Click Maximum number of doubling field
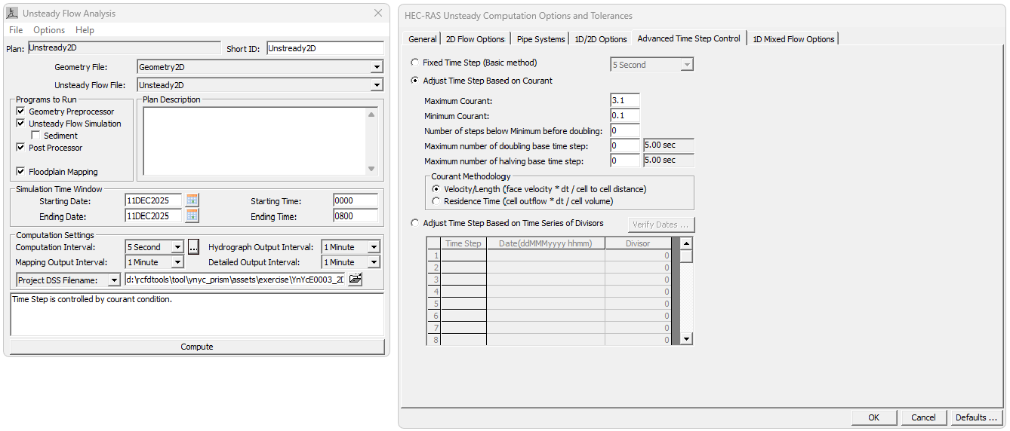Screen dimensions: 1010x431 (625, 145)
